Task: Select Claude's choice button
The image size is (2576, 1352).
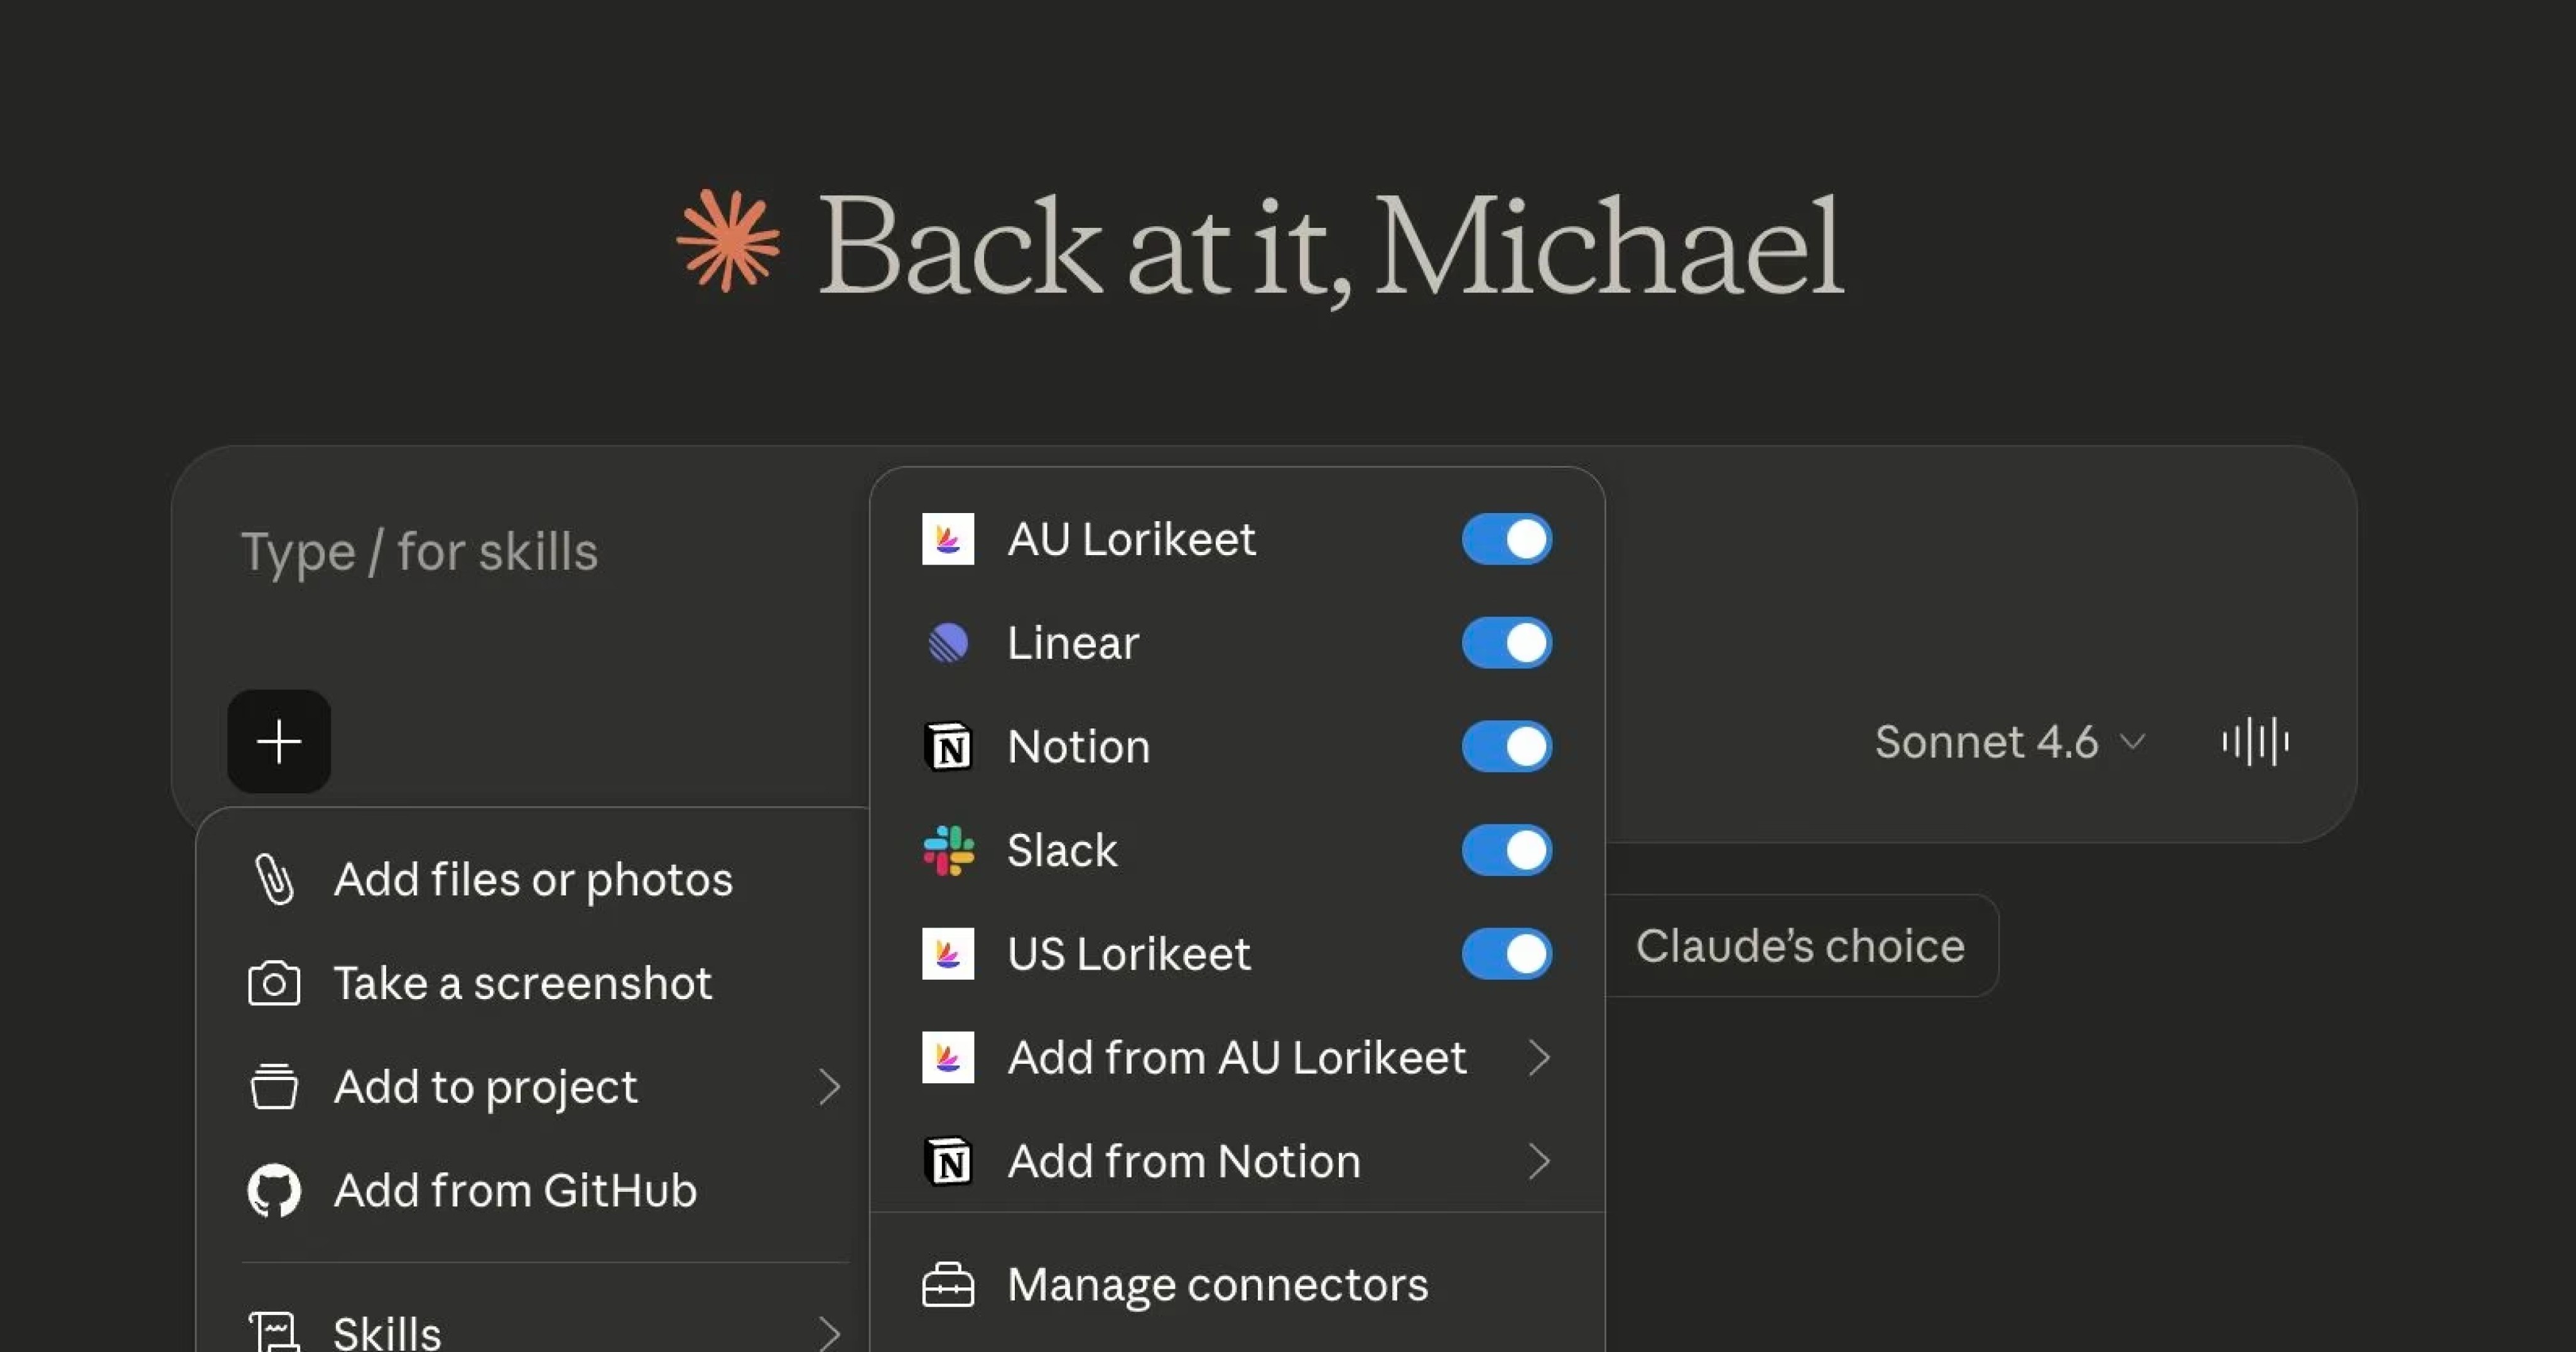Action: click(1799, 946)
